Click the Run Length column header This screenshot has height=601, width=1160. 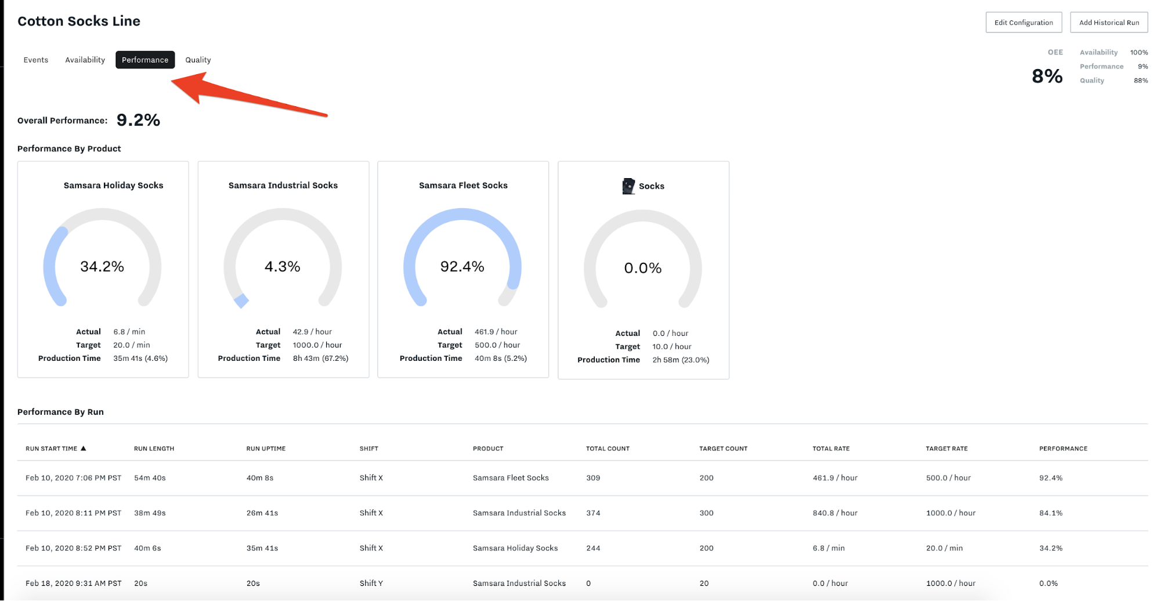[154, 448]
